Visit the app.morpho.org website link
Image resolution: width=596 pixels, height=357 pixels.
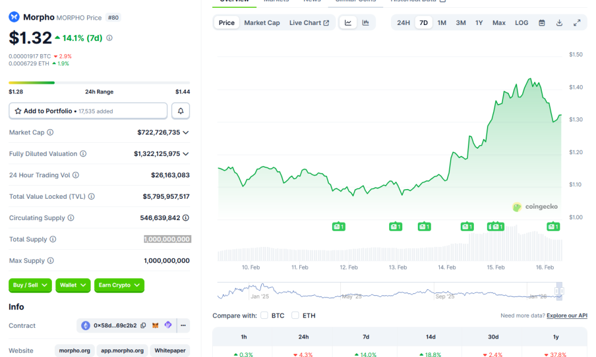point(122,350)
